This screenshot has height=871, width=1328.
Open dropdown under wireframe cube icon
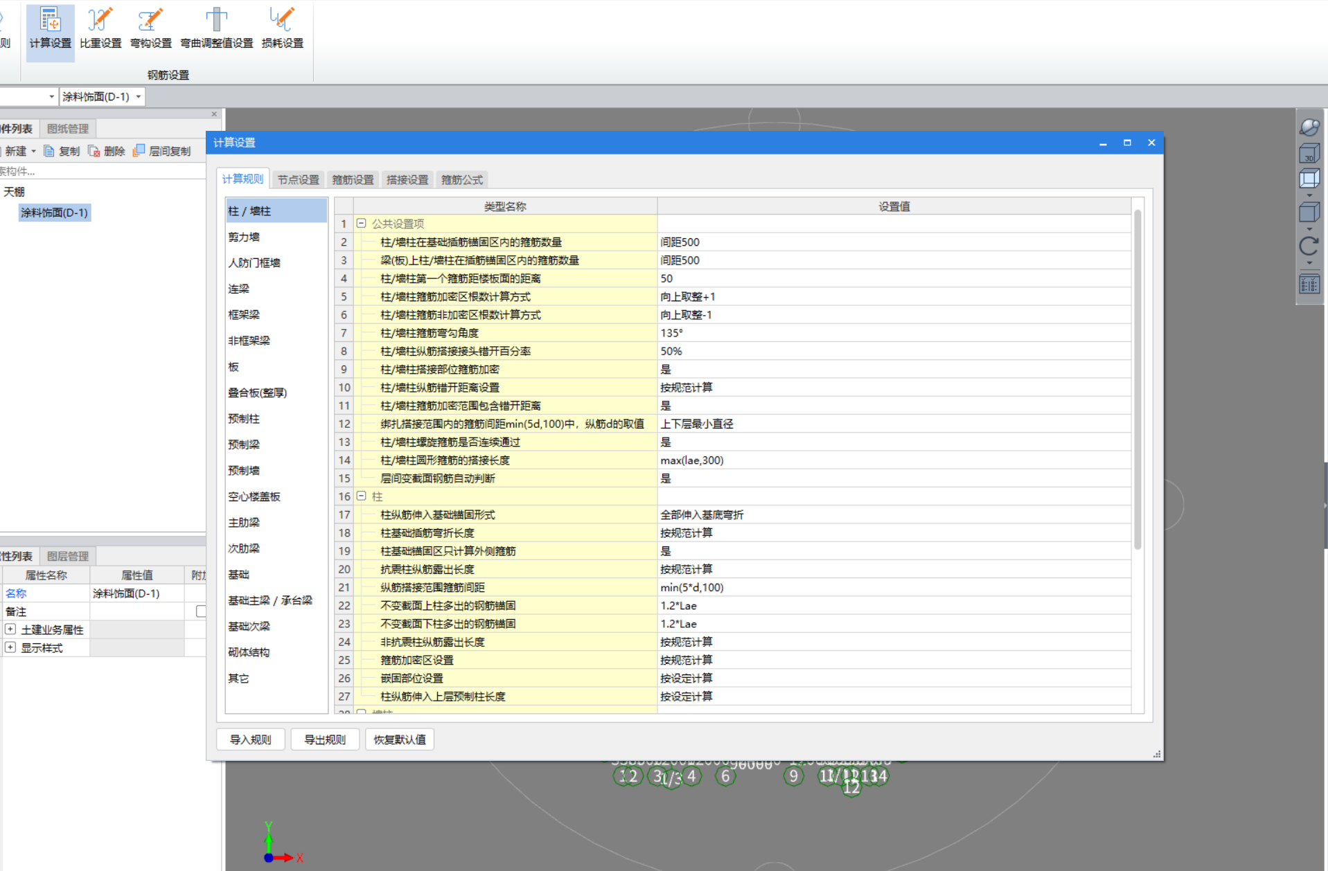(1309, 195)
